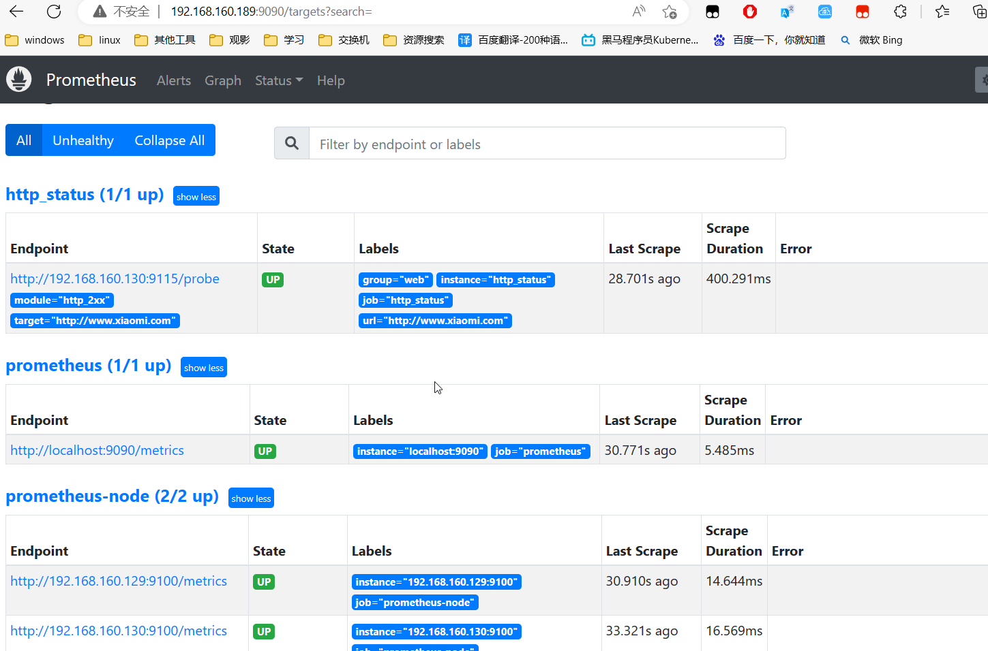Open the linux bookmark folder
Screen dimensions: 988x651
[x=100, y=40]
